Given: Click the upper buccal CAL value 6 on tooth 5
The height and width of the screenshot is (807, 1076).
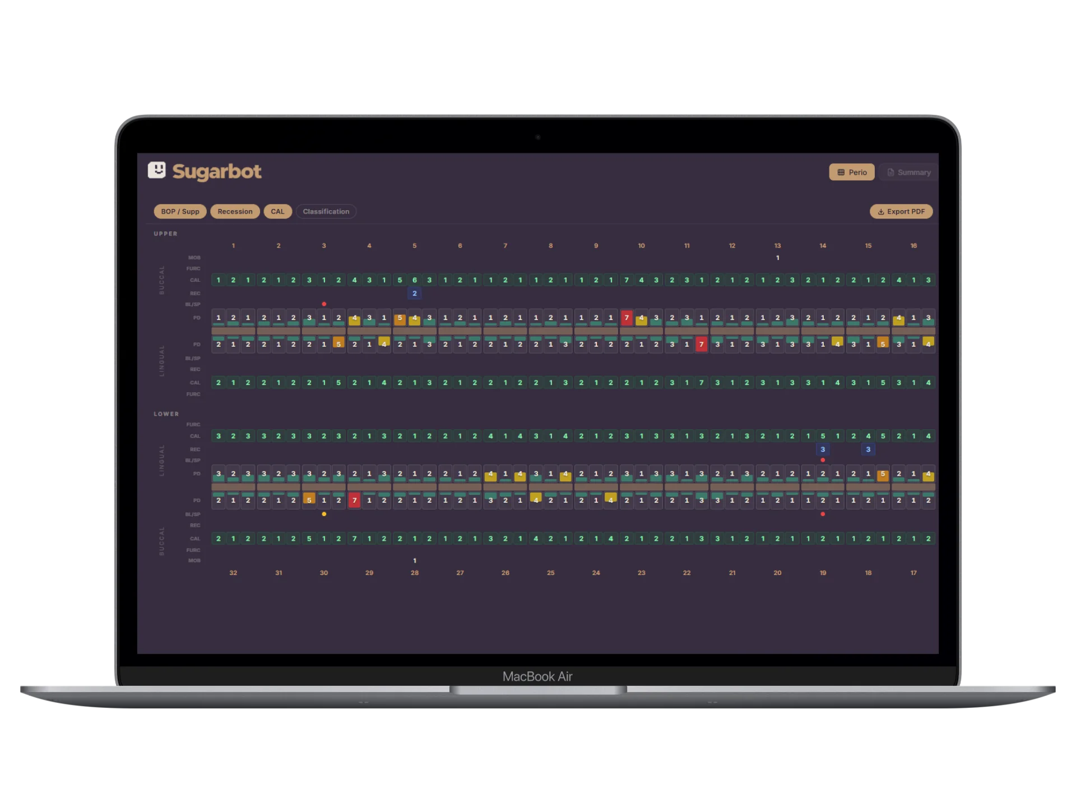Looking at the screenshot, I should (x=415, y=280).
